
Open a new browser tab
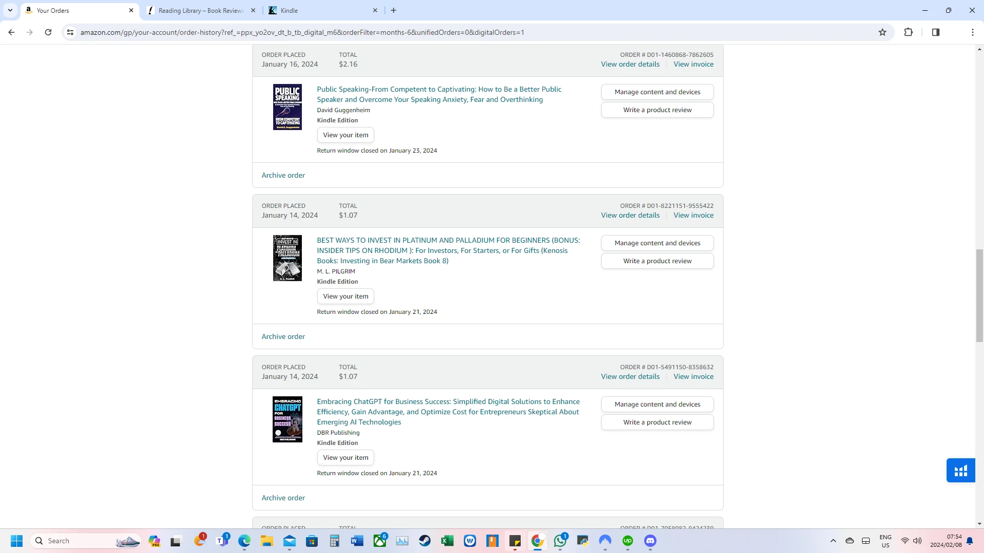point(394,10)
